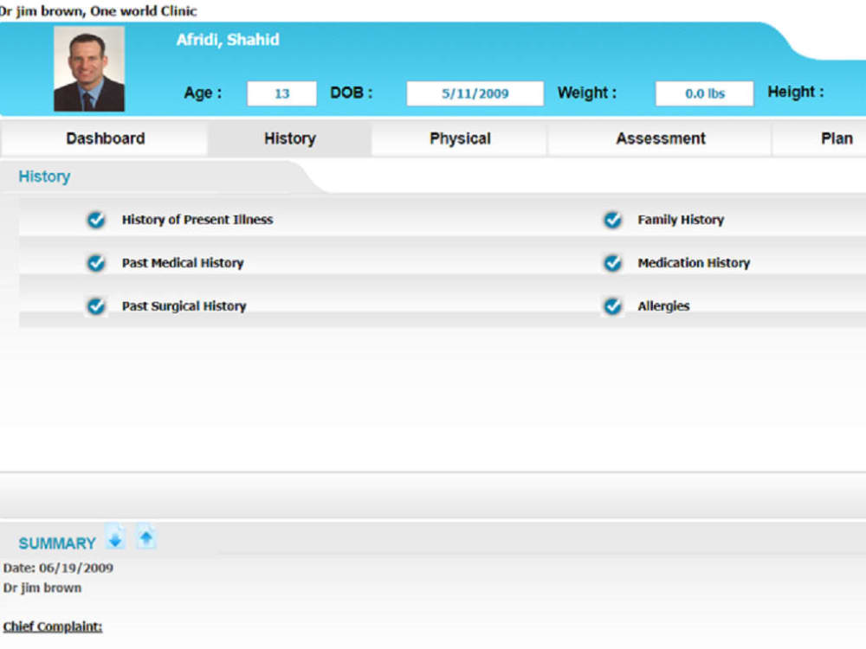Click the checkmark icon beside Allergies

click(x=612, y=306)
